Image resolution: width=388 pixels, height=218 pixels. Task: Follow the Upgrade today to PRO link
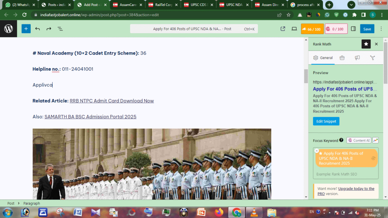[x=346, y=191]
